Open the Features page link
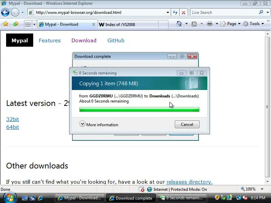 49,40
